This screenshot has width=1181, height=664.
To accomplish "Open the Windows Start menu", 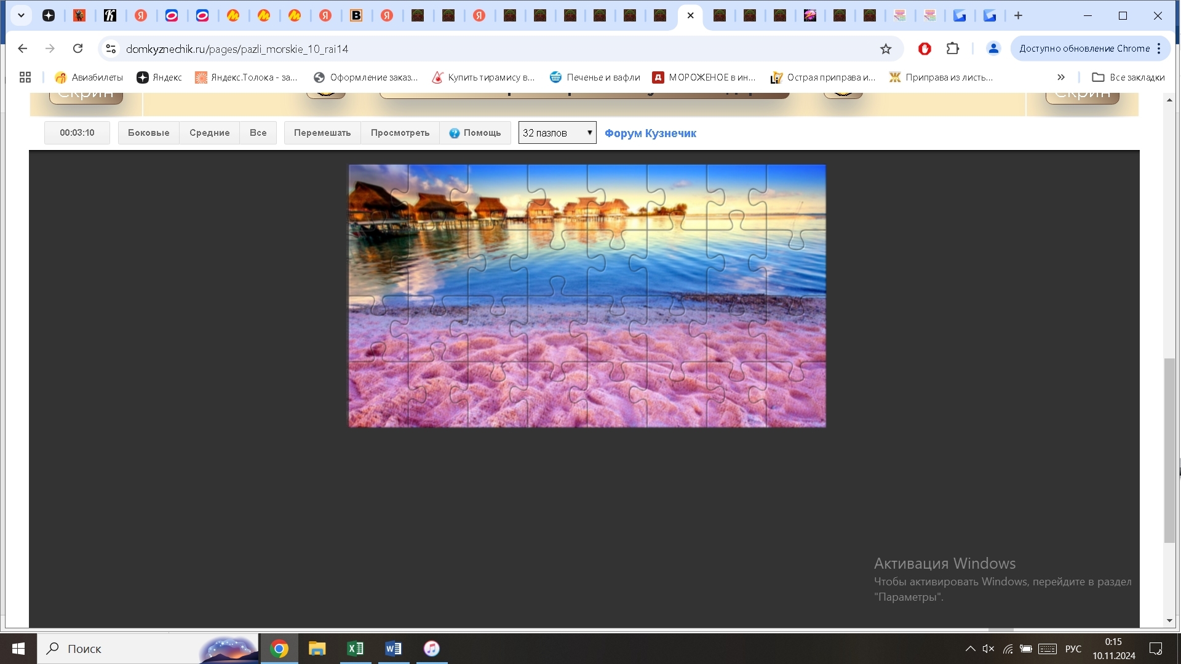I will 18,649.
